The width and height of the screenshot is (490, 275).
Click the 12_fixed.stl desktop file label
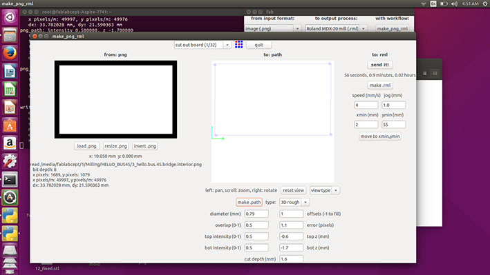click(x=47, y=269)
